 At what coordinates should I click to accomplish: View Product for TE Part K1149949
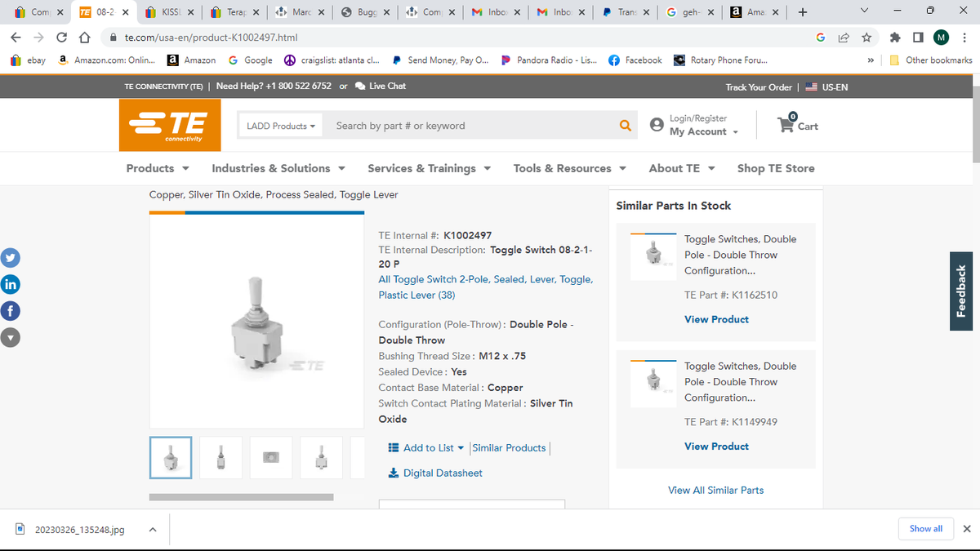tap(716, 447)
